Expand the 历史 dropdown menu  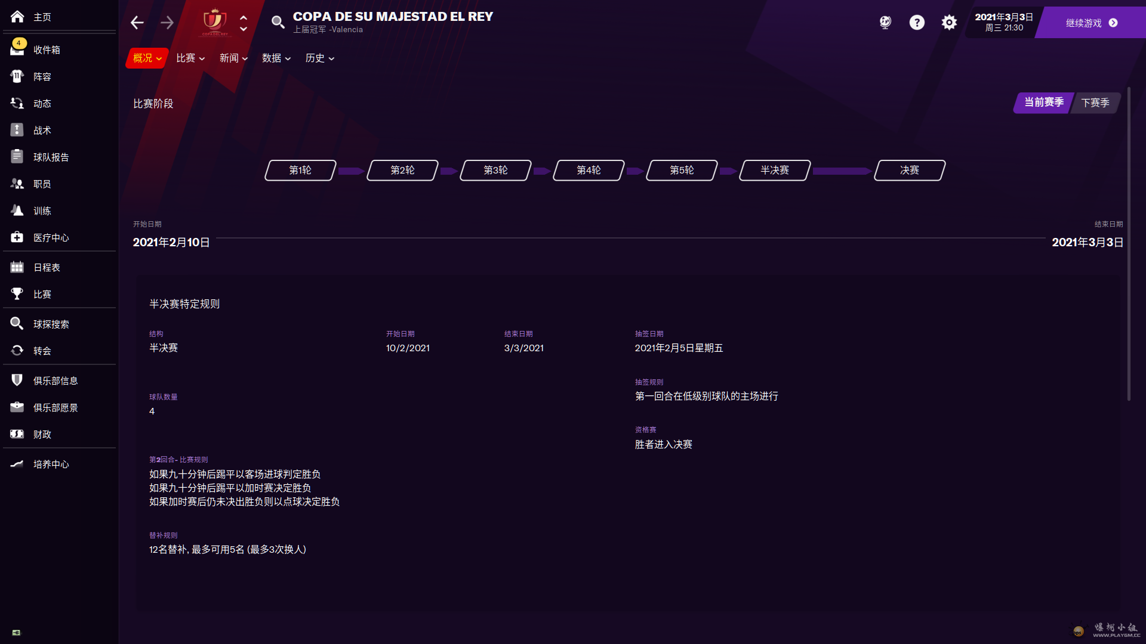(x=320, y=58)
